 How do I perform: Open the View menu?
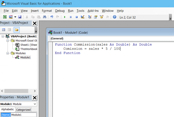pos(24,11)
